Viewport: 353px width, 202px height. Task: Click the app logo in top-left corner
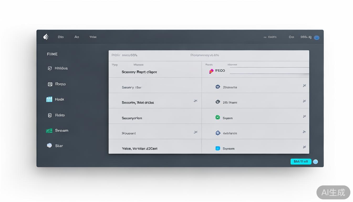(46, 37)
